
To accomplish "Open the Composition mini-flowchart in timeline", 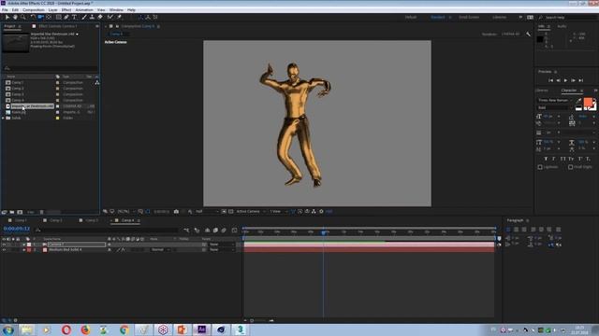I will 186,231.
